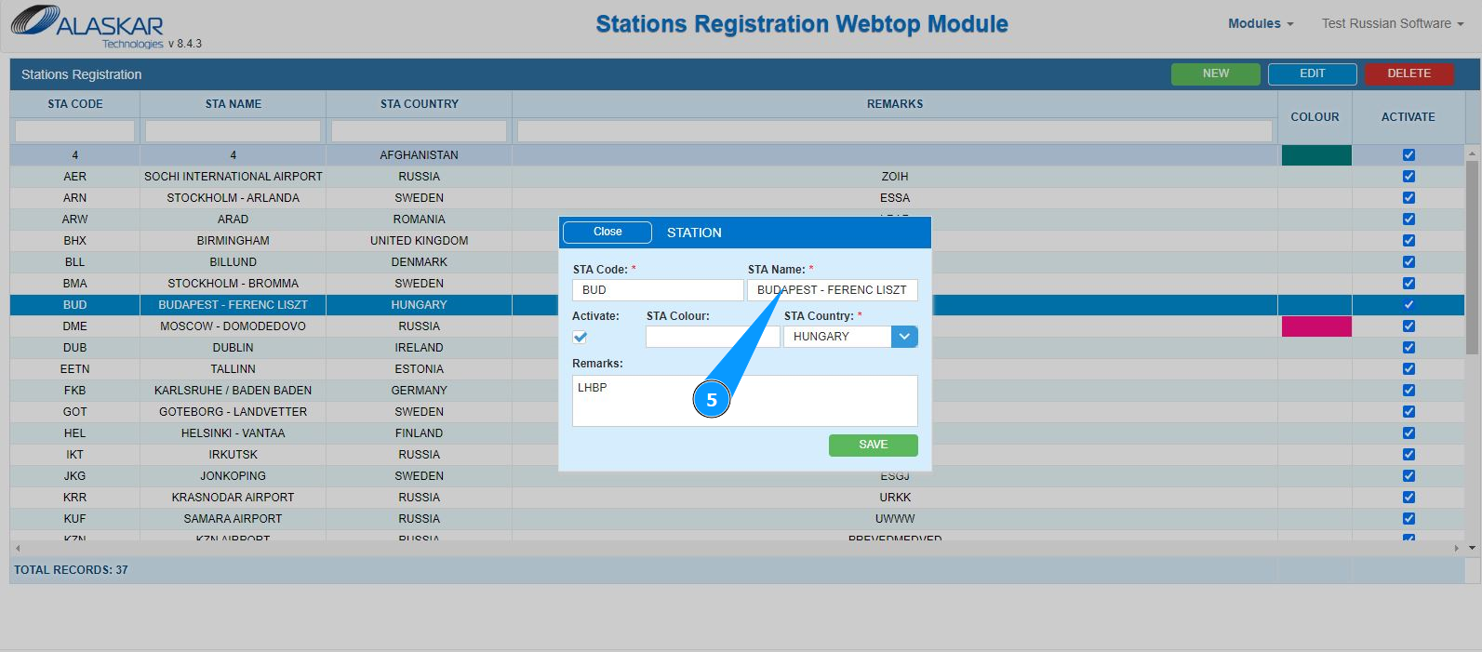
Task: Sort by STA COUNTRY column header
Action: pos(420,104)
